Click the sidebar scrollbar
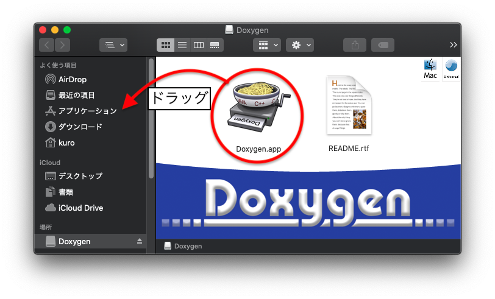 tap(151, 118)
